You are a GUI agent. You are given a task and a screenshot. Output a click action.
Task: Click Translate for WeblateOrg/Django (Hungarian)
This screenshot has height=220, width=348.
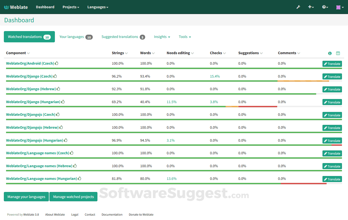(x=332, y=102)
